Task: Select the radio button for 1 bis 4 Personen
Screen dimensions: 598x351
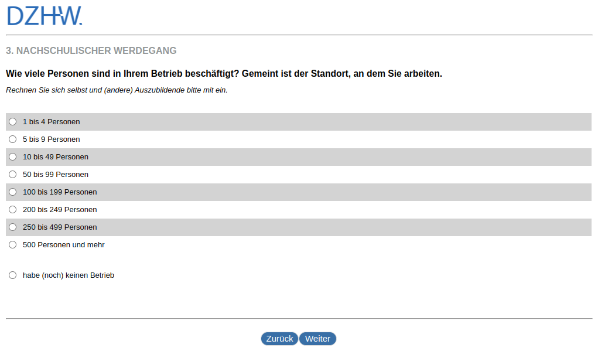Action: tap(13, 122)
